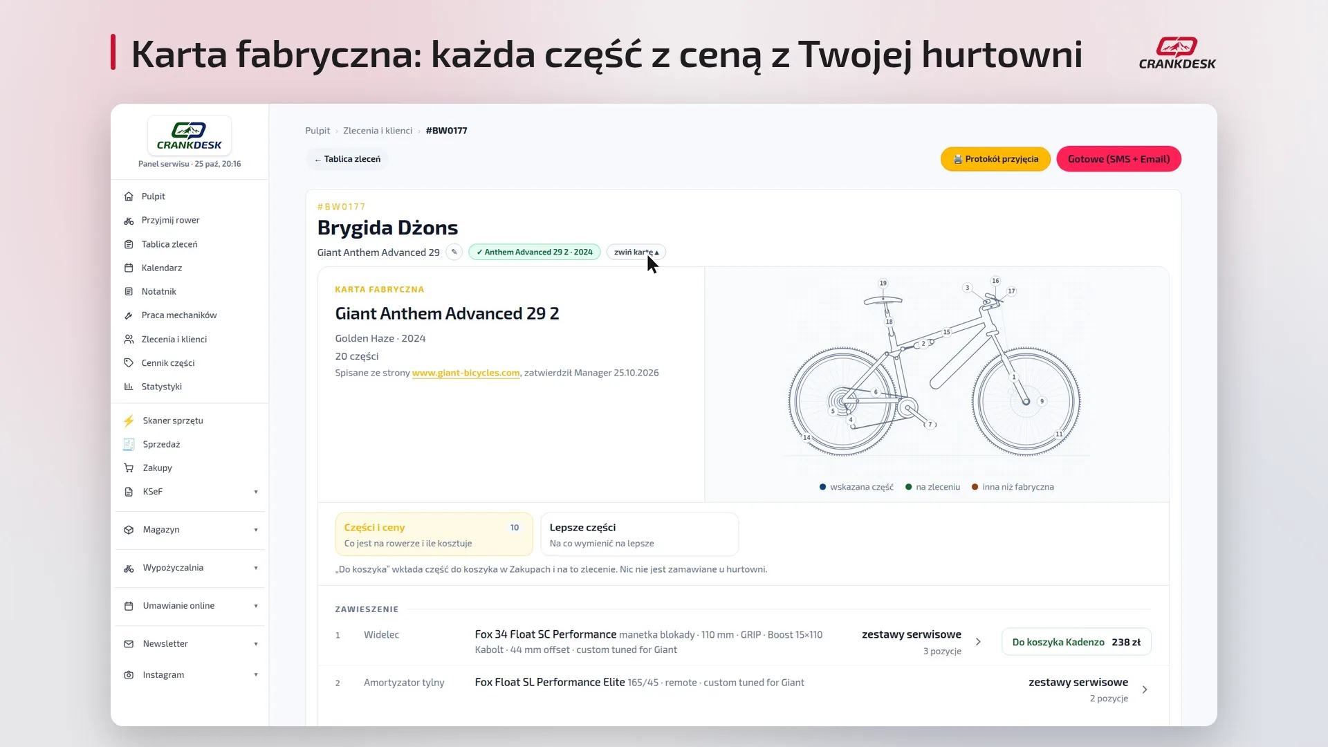Click the Brygida Dżons customer name
Image resolution: width=1328 pixels, height=747 pixels.
[x=387, y=228]
